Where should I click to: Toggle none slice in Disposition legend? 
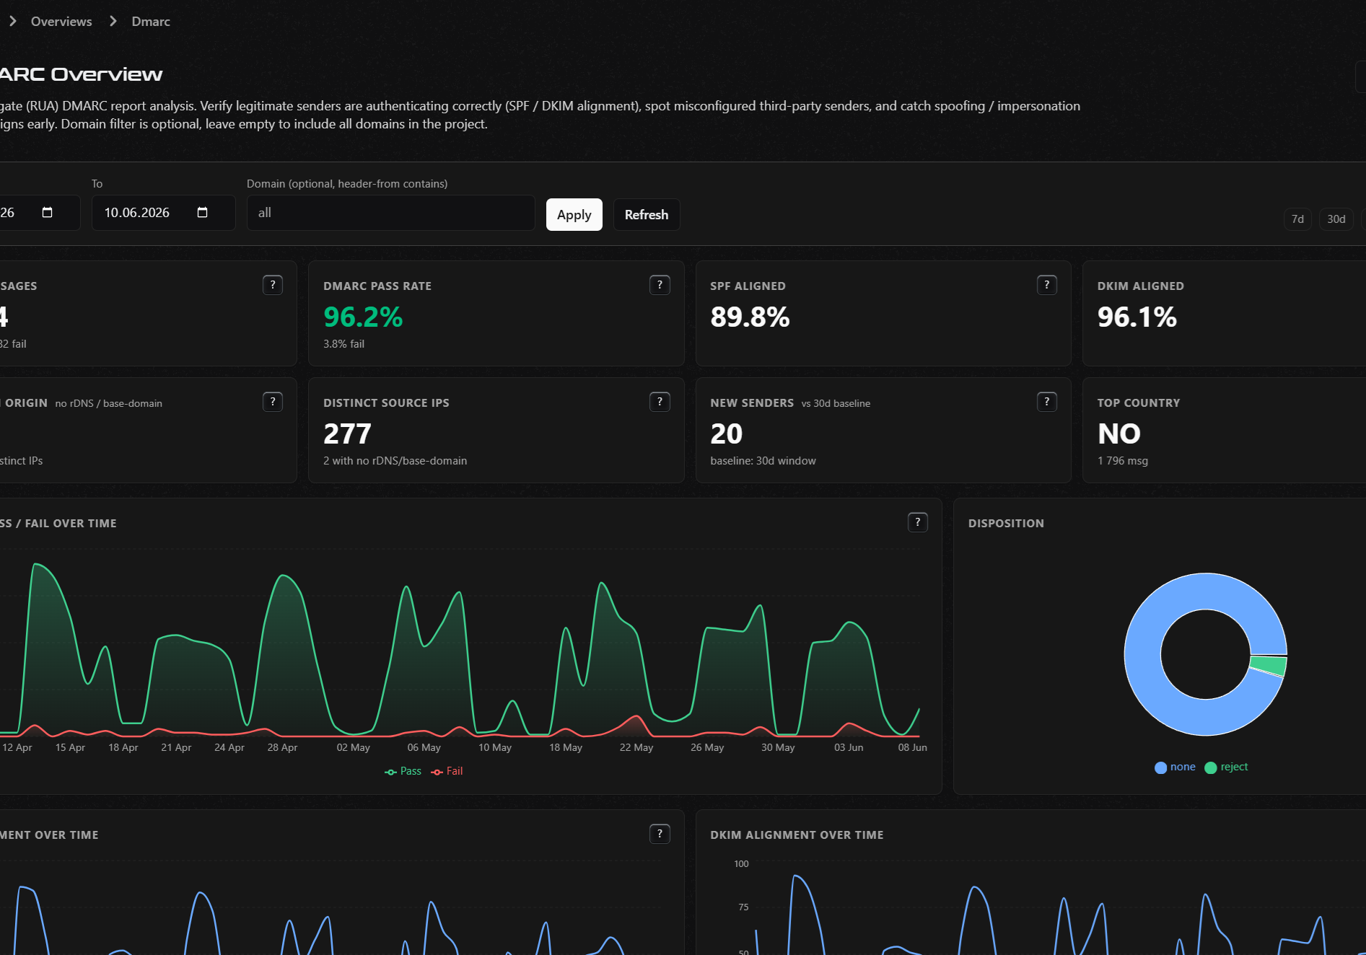tap(1175, 767)
